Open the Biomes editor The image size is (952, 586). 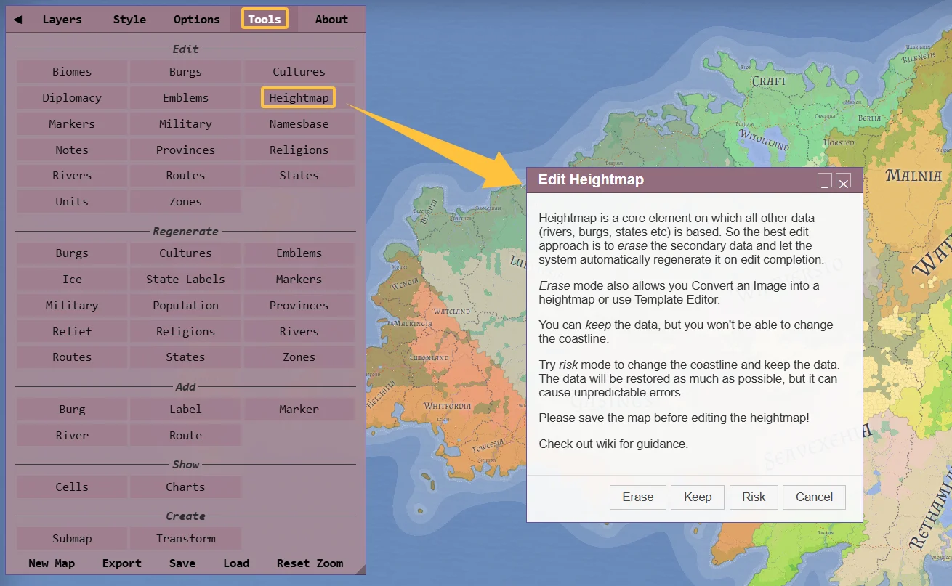click(72, 72)
